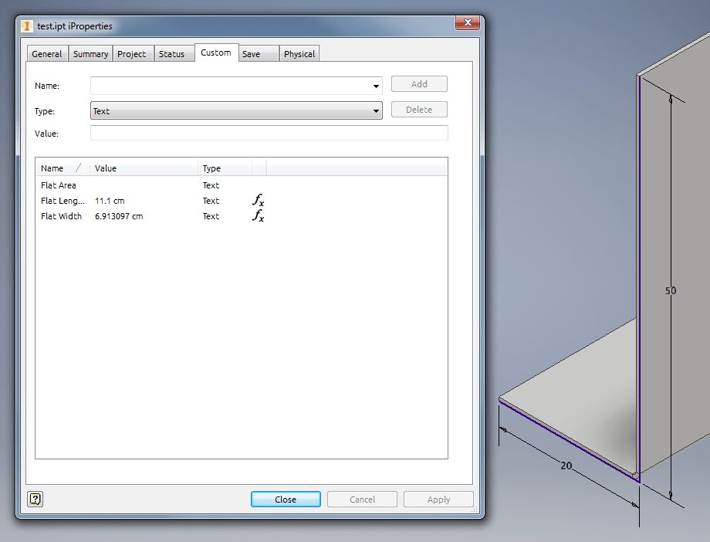The image size is (710, 542).
Task: Open Help via the question mark icon
Action: (35, 499)
